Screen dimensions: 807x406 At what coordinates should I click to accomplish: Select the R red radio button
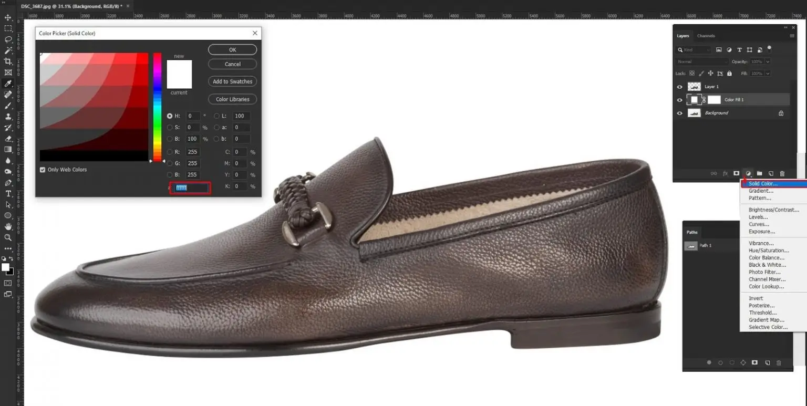tap(170, 152)
